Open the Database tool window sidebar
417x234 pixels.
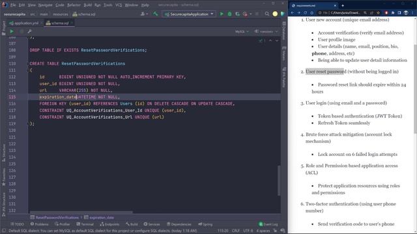pyautogui.click(x=284, y=31)
